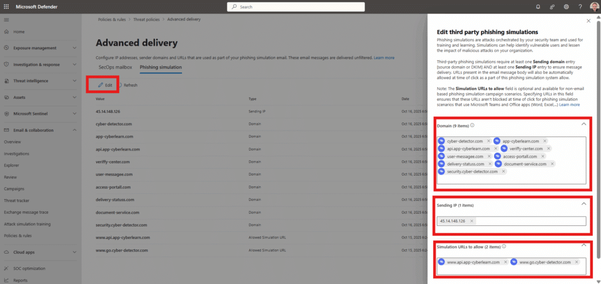
Task: Collapse Simulation URLs to allow section
Action: (x=583, y=245)
